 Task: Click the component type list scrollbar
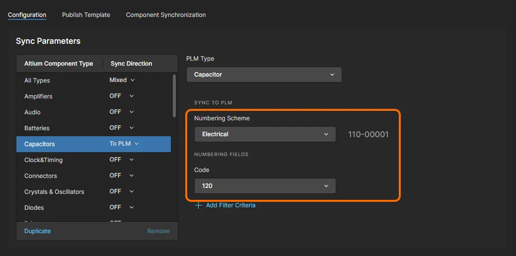point(174,95)
